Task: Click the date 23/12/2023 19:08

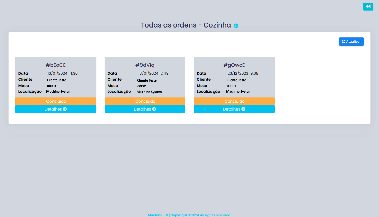Action: point(243,73)
